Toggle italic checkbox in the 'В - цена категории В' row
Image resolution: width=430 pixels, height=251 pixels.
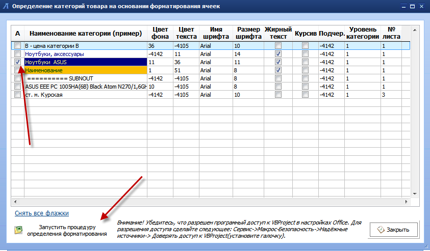coord(305,46)
